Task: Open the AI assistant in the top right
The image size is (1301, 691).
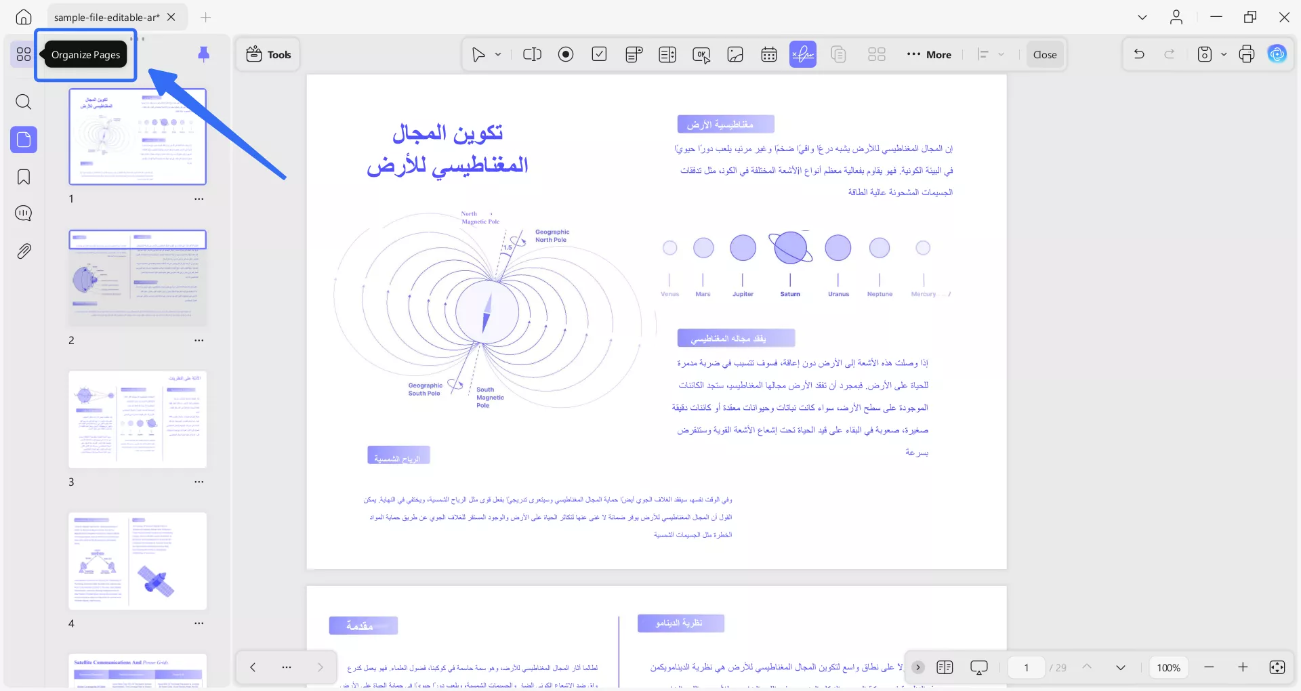Action: (1278, 54)
